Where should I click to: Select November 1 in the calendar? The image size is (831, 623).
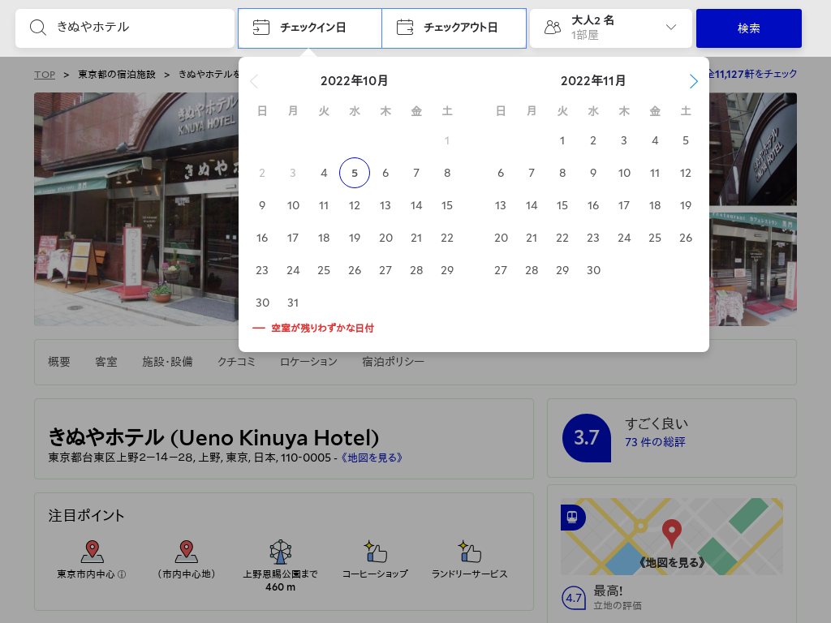tap(562, 140)
